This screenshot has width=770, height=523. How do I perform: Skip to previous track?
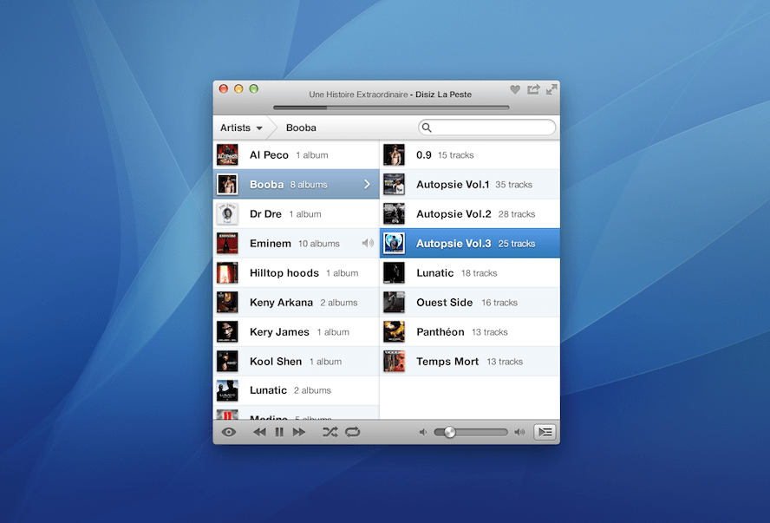click(259, 432)
